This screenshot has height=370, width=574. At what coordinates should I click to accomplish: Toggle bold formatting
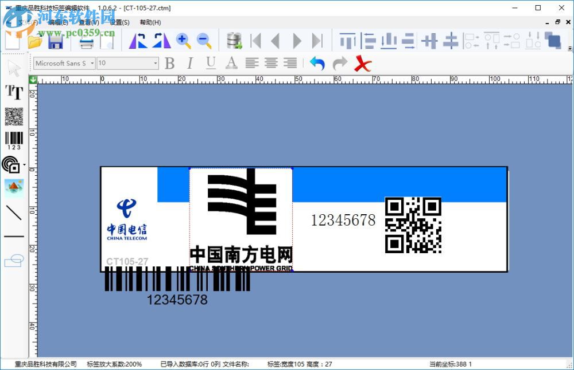(x=169, y=64)
